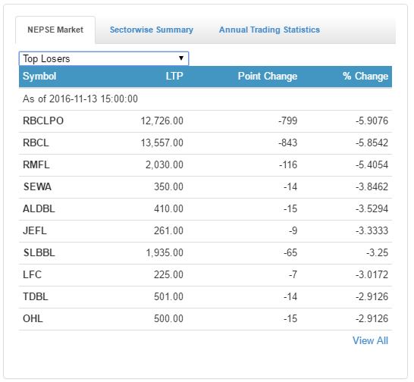Click the View All link
The image size is (414, 382).
[370, 340]
